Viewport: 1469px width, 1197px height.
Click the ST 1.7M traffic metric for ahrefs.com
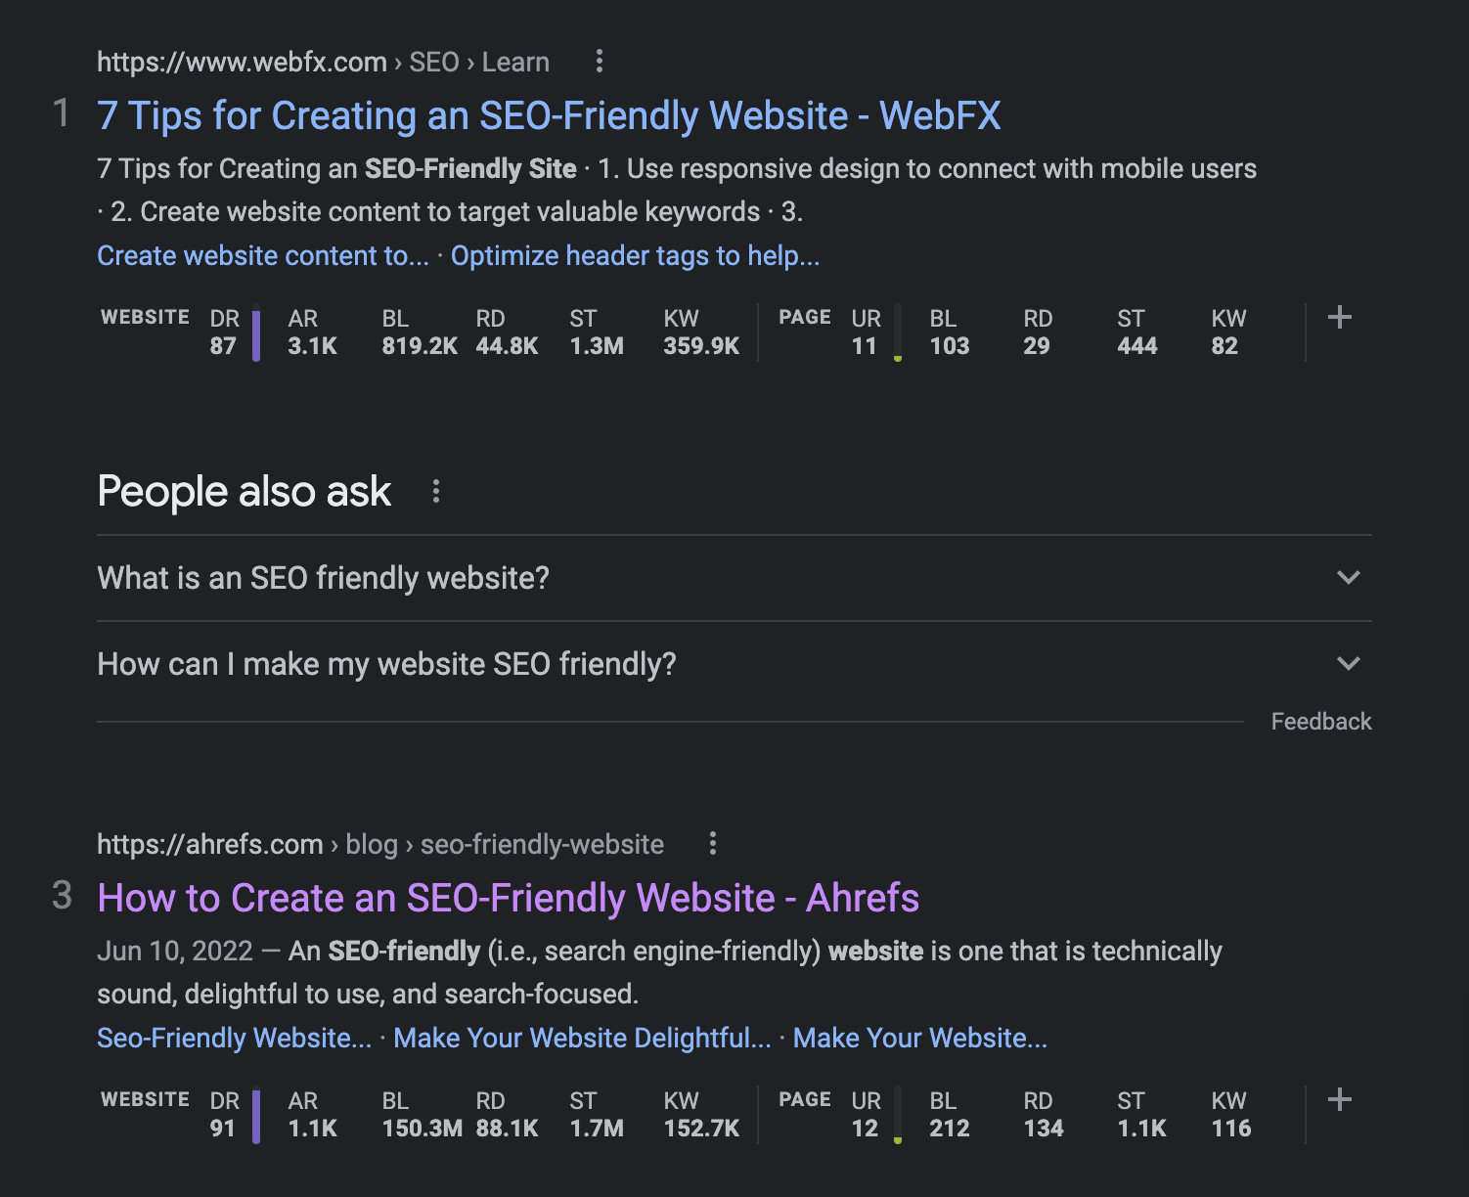tap(597, 1115)
